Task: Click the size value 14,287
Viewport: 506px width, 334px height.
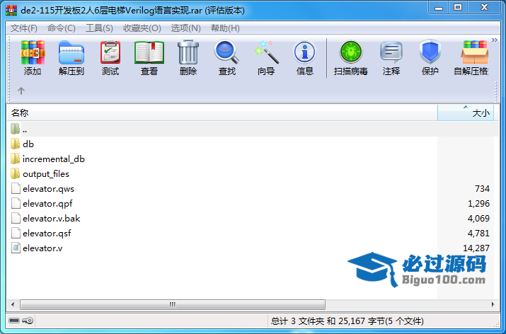Action: coord(476,248)
